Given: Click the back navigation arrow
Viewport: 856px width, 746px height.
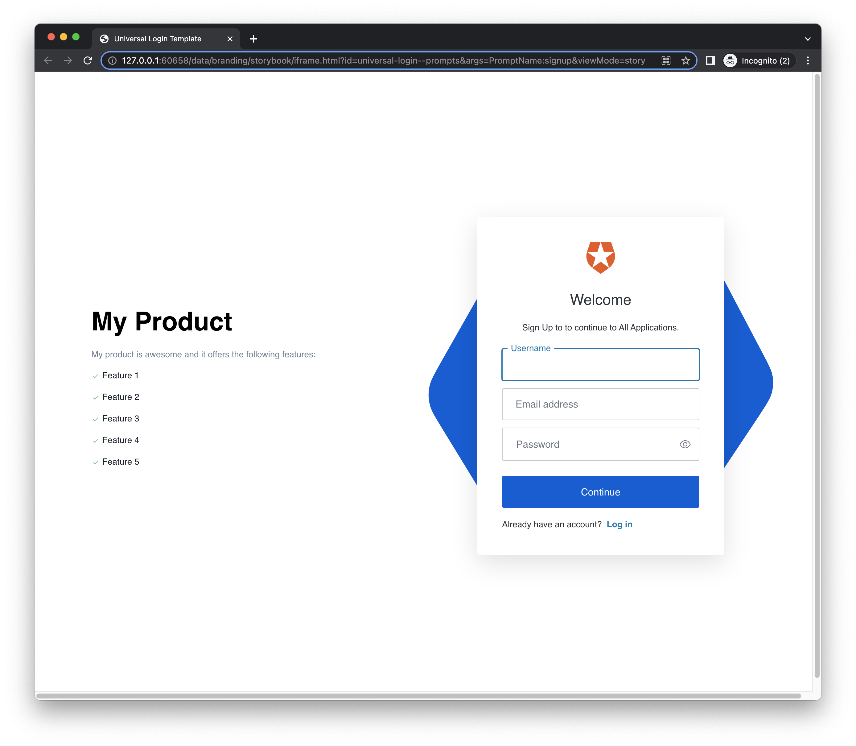Looking at the screenshot, I should coord(49,60).
